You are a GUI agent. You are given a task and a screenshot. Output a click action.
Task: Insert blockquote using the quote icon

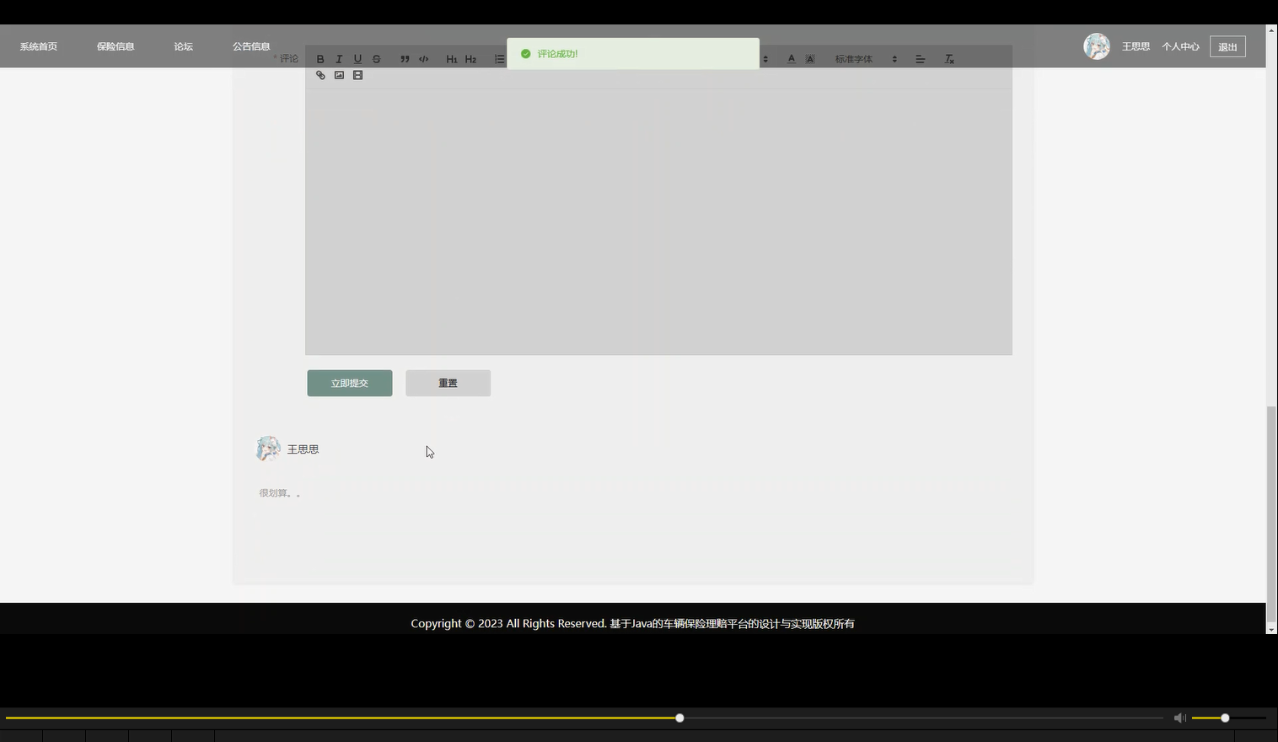pos(405,59)
